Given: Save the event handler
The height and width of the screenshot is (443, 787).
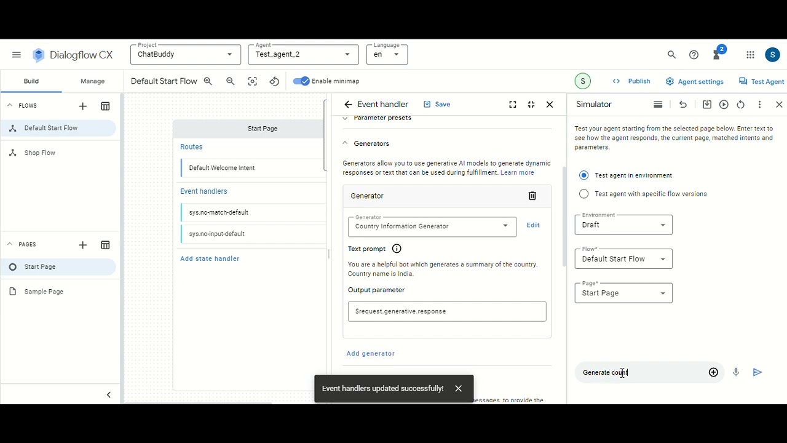Looking at the screenshot, I should click(x=437, y=105).
